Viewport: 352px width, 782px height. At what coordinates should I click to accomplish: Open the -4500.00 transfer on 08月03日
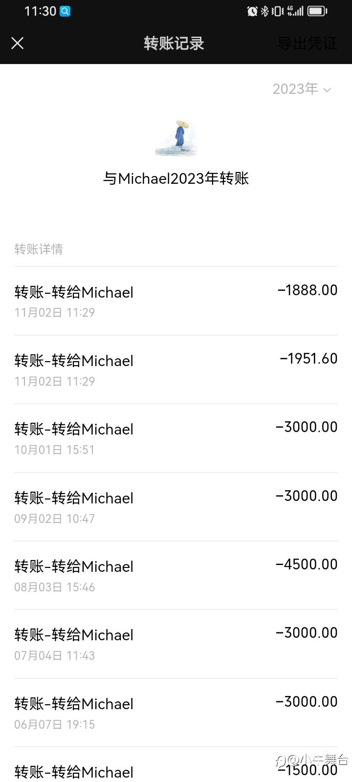176,575
